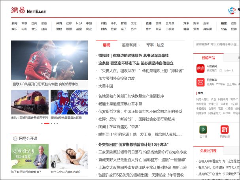240x180 pixels.
Task: Select the active red carousel indicator
Action: 47,123
